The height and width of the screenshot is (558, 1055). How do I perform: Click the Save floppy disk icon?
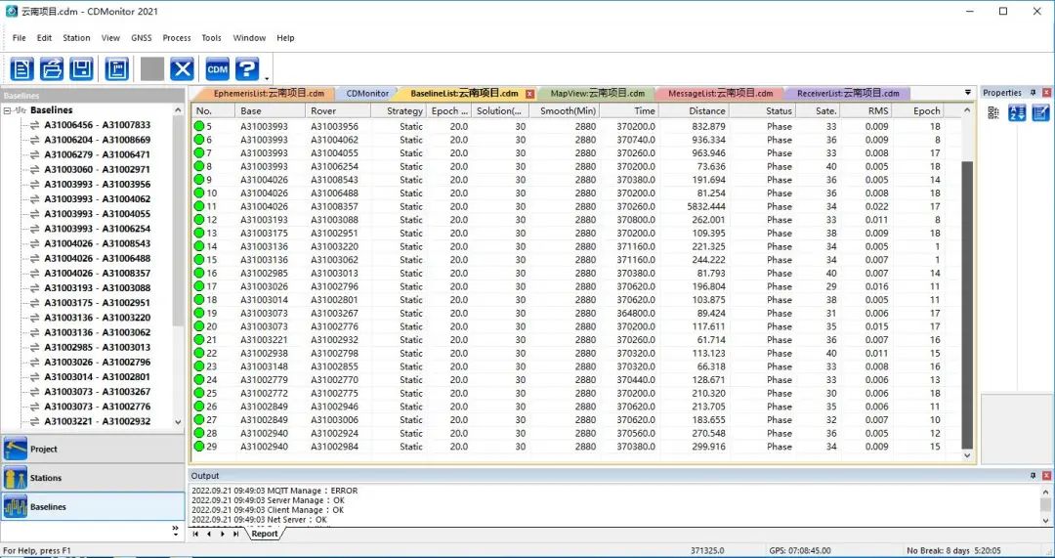click(82, 68)
